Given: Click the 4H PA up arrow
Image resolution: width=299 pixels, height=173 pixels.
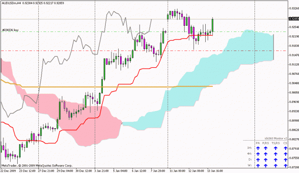Looking at the screenshot, I should 258,154.
